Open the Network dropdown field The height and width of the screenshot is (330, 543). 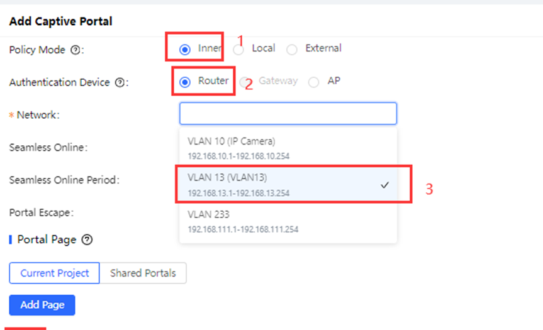tap(288, 114)
